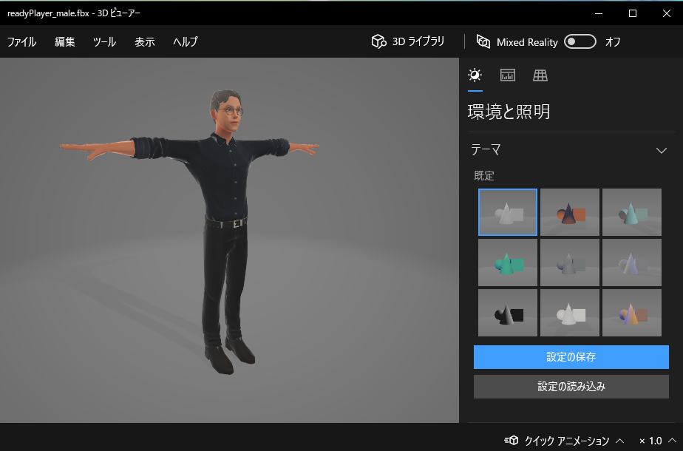Click the 設定の保存 button
Viewport: 683px width, 451px height.
[571, 356]
